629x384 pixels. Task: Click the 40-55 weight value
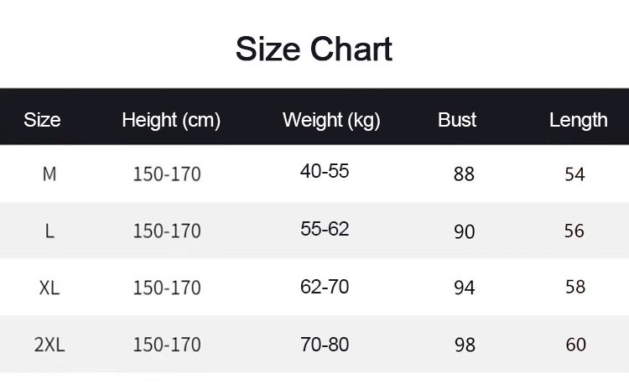coord(325,172)
